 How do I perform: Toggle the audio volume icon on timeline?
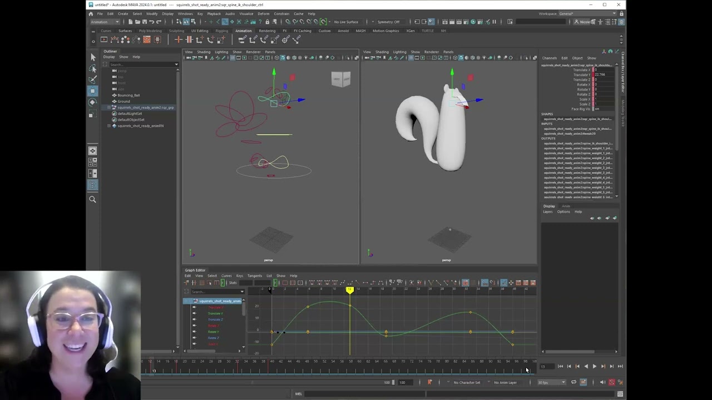(602, 382)
